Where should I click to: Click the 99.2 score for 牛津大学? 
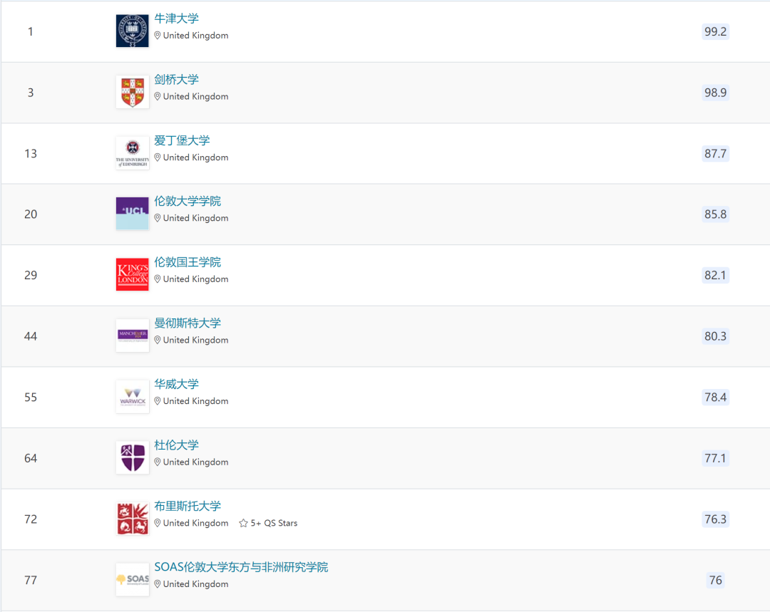pyautogui.click(x=715, y=31)
